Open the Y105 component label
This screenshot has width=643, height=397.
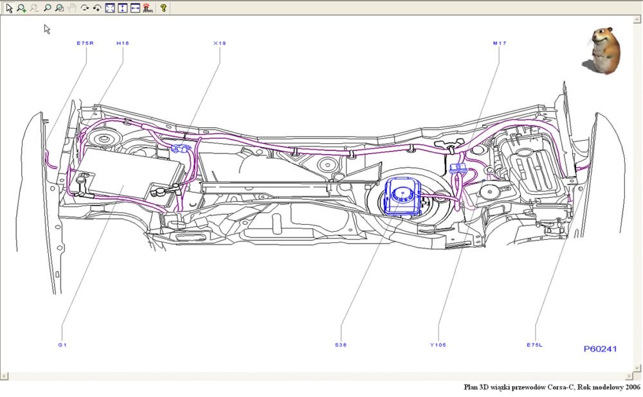click(x=438, y=345)
